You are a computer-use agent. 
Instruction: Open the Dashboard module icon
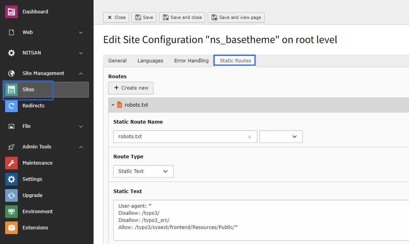[x=11, y=12]
